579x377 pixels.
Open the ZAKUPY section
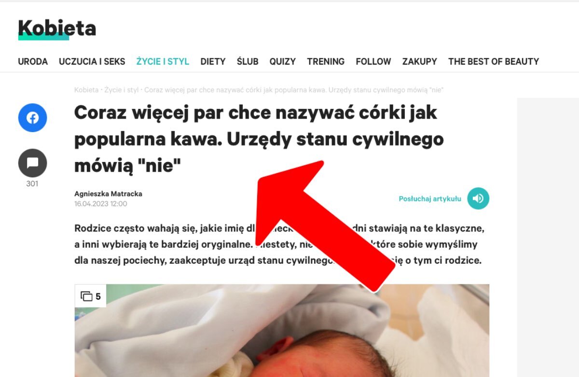pyautogui.click(x=420, y=62)
